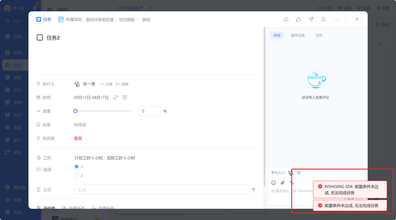Open the add member person icon
396x220 pixels.
point(323,19)
